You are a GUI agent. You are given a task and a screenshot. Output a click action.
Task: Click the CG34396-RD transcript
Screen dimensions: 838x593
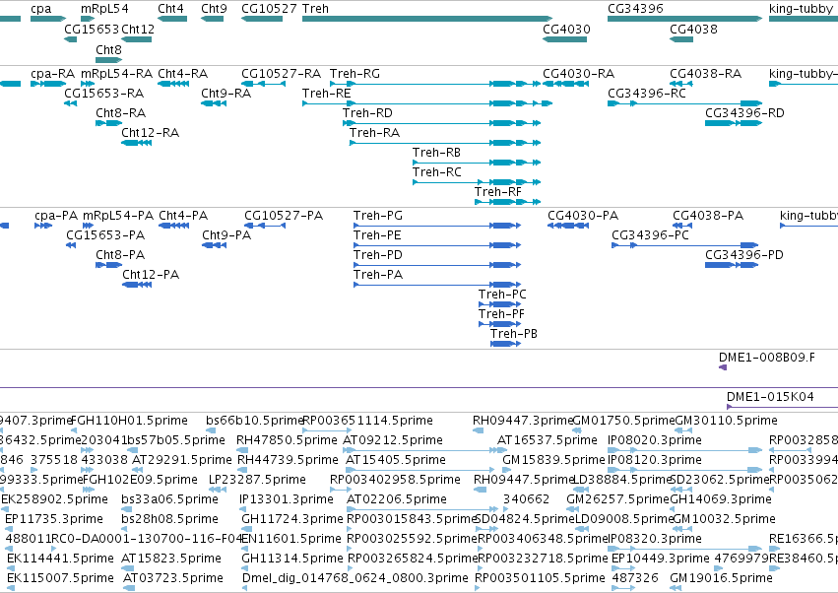[734, 123]
